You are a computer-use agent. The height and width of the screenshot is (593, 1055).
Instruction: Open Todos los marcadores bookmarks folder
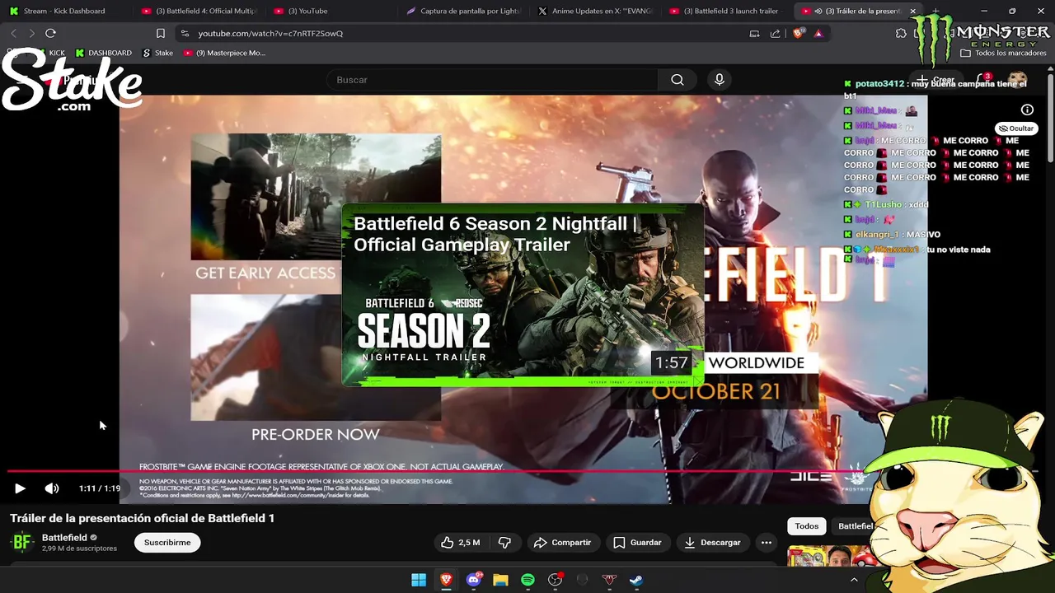1003,53
